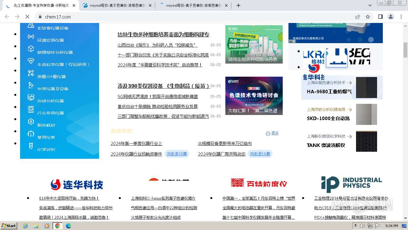The width and height of the screenshot is (408, 230).
Task: Click the 在线分析仪器 monitor icon
Action: coord(31,97)
